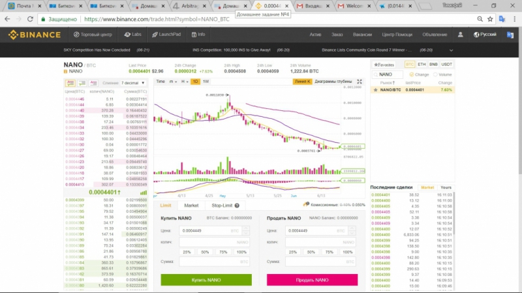This screenshot has height=293, width=522.
Task: Open the Labs menu item
Action: tap(133, 35)
